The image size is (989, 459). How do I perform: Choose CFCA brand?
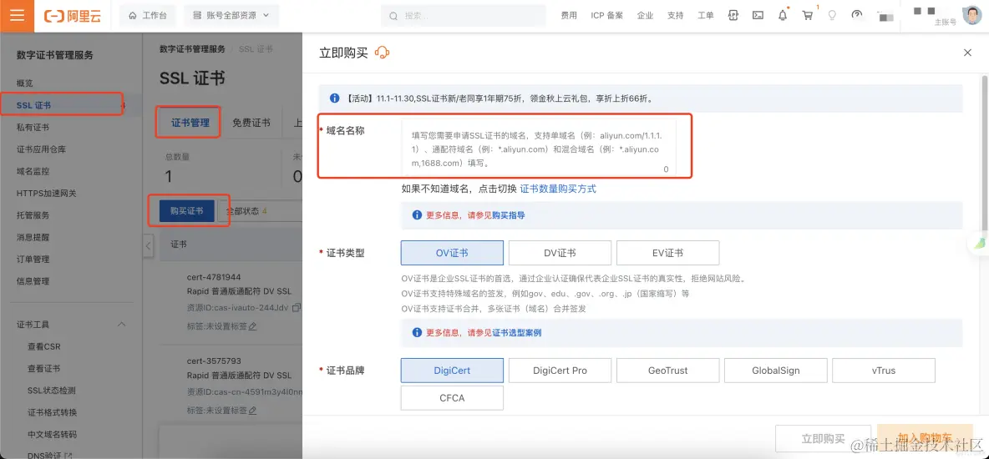point(452,398)
